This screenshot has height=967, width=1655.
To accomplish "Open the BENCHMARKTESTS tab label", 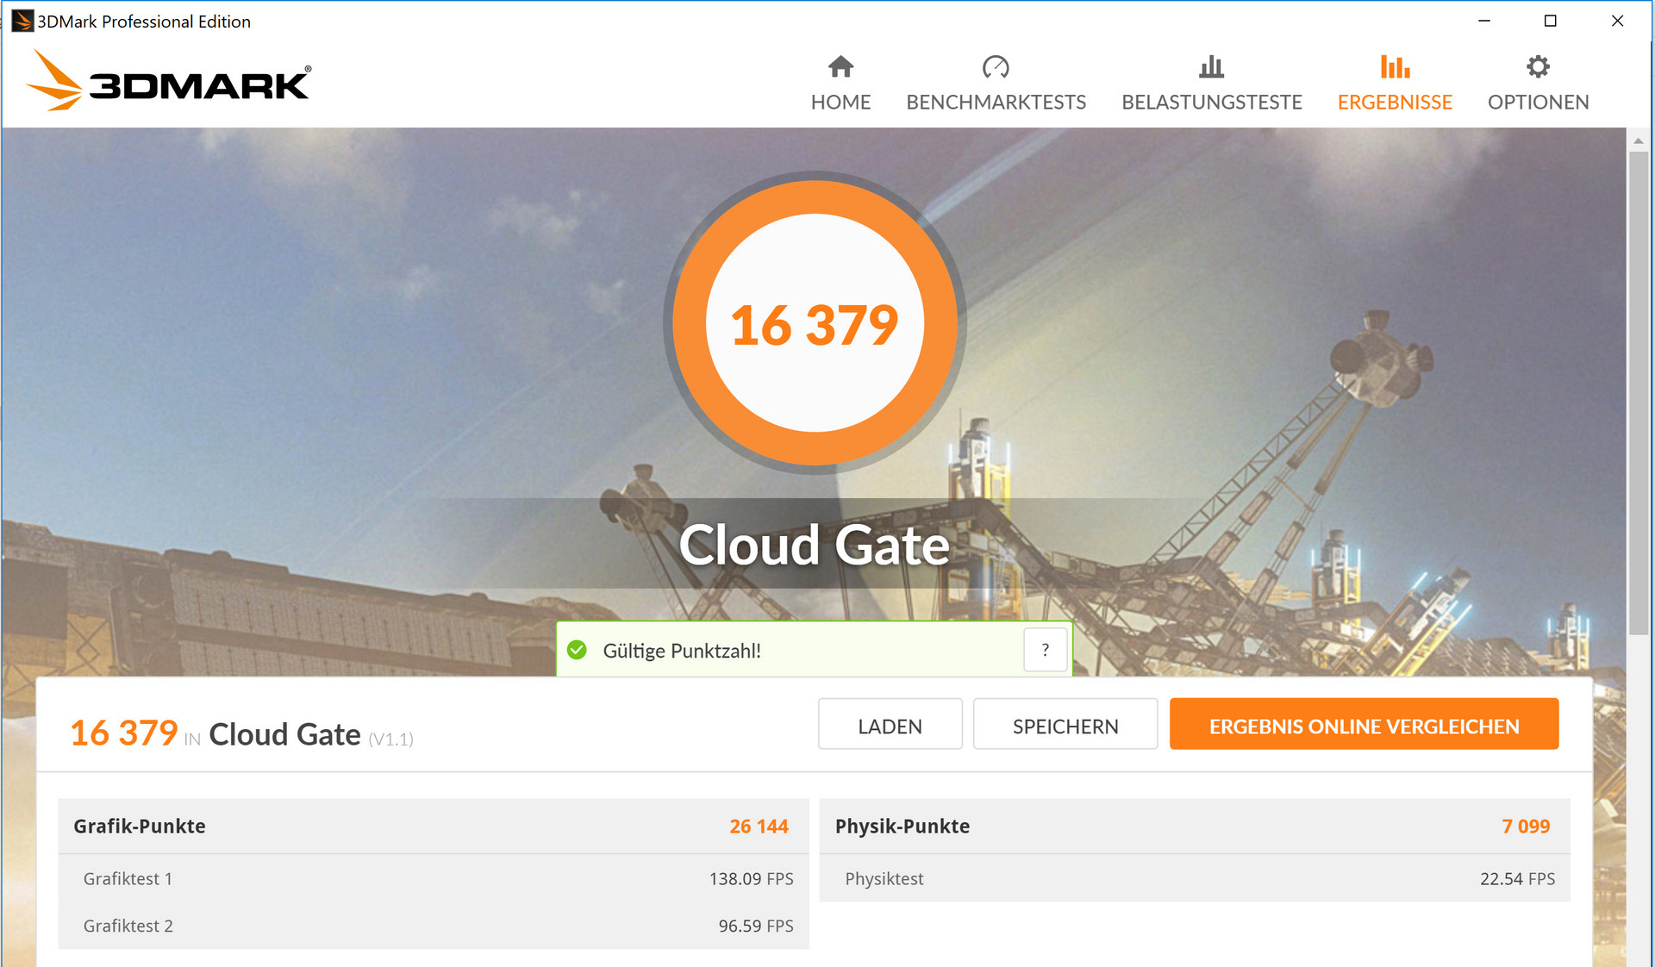I will click(996, 103).
